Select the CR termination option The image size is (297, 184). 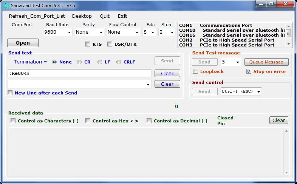point(79,62)
